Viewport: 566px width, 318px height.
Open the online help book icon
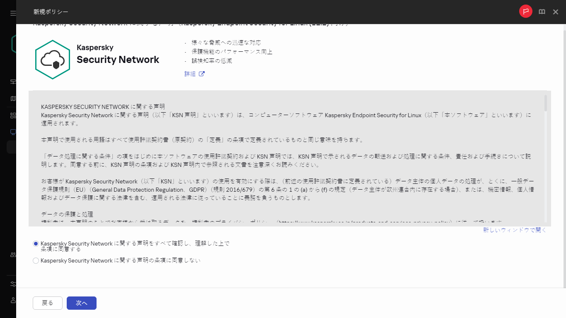click(x=542, y=11)
